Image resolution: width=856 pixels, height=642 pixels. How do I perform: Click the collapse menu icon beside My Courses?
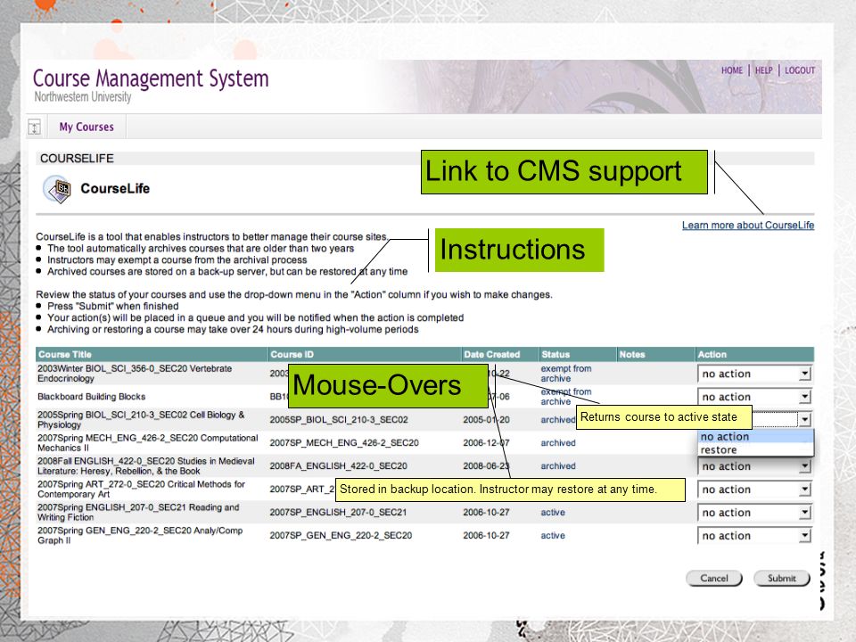tap(35, 128)
